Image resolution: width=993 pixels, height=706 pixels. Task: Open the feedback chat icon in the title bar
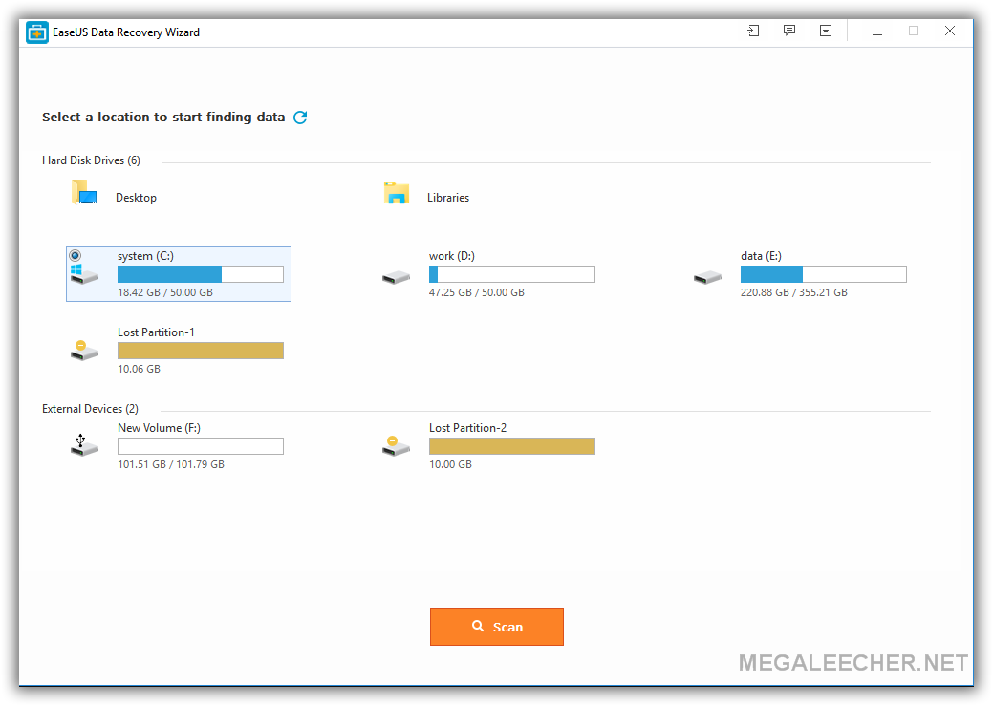click(x=789, y=31)
